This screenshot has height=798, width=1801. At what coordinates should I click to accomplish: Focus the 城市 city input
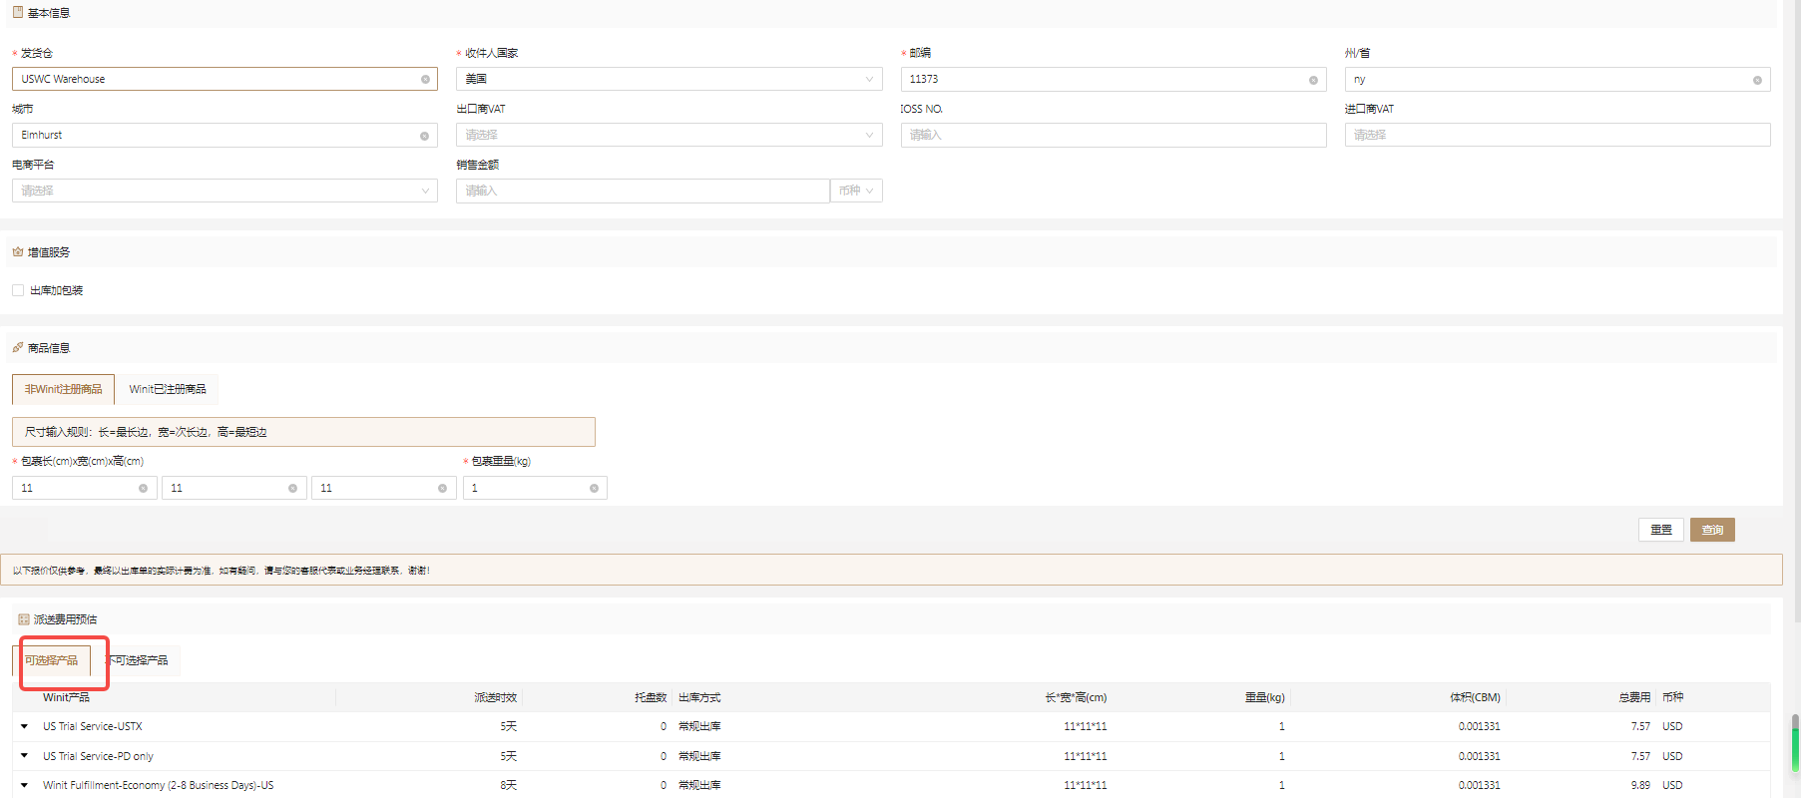(225, 135)
